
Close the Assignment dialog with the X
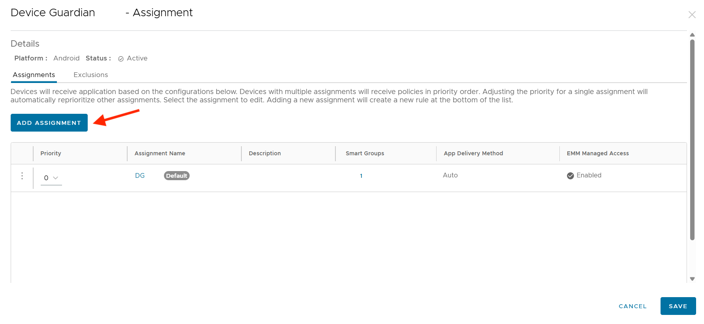(692, 15)
